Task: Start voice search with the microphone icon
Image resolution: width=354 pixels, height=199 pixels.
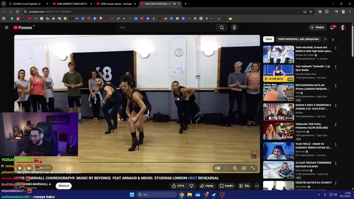Action: coord(234,27)
